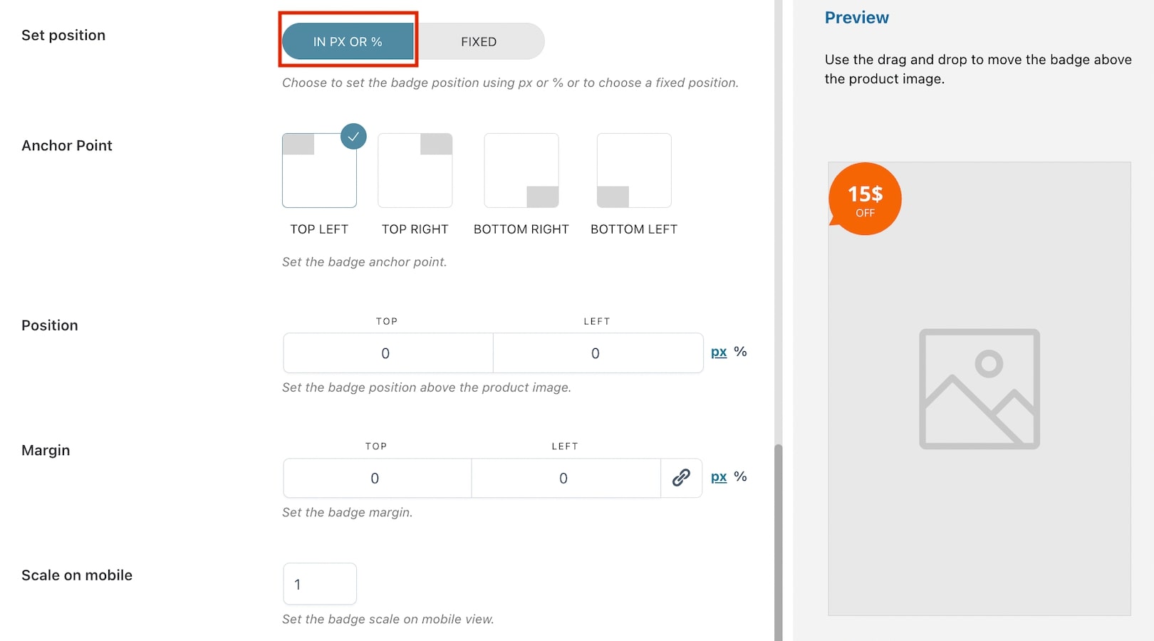Click the margin link values chain icon
1154x641 pixels.
pos(681,477)
